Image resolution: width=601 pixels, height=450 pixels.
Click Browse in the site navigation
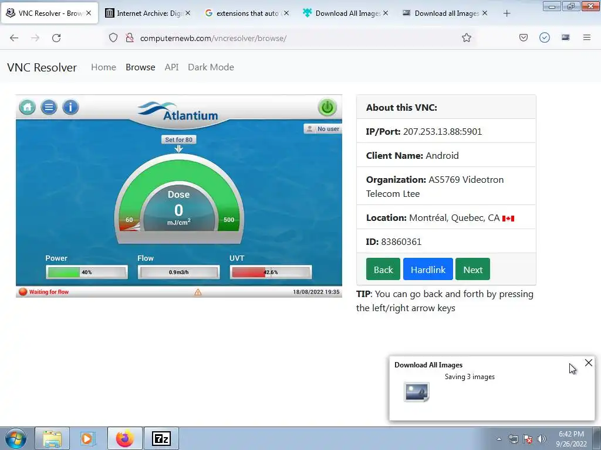(140, 67)
